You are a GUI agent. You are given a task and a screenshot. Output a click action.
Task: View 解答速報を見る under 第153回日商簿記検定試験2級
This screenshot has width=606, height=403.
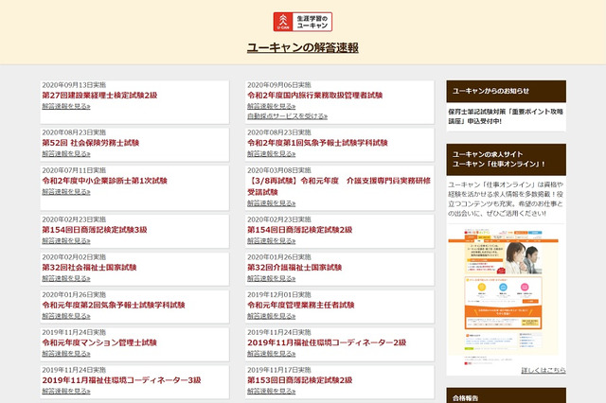point(272,391)
